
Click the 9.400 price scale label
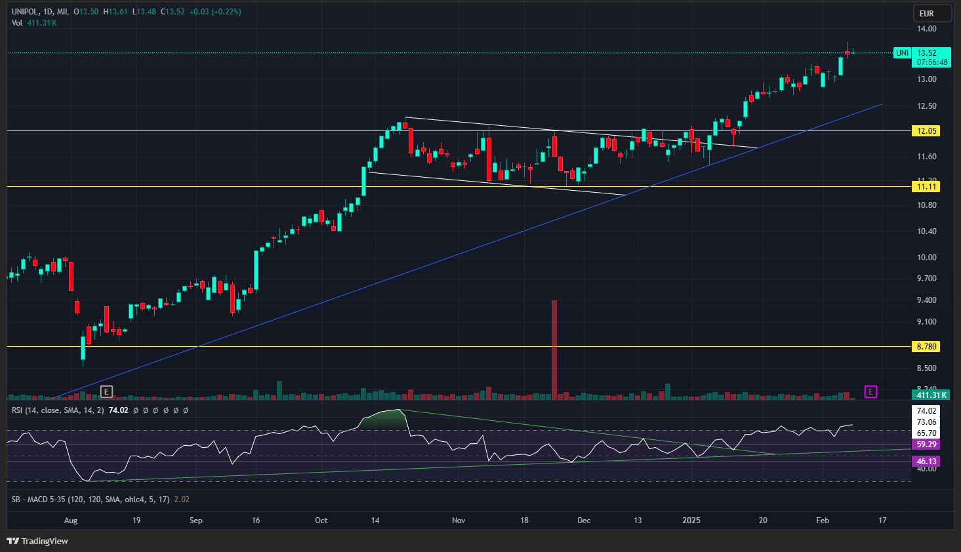coord(926,300)
